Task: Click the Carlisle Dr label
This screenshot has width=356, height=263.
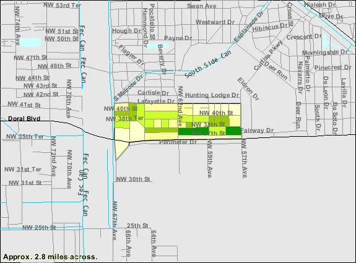Action: pyautogui.click(x=154, y=93)
